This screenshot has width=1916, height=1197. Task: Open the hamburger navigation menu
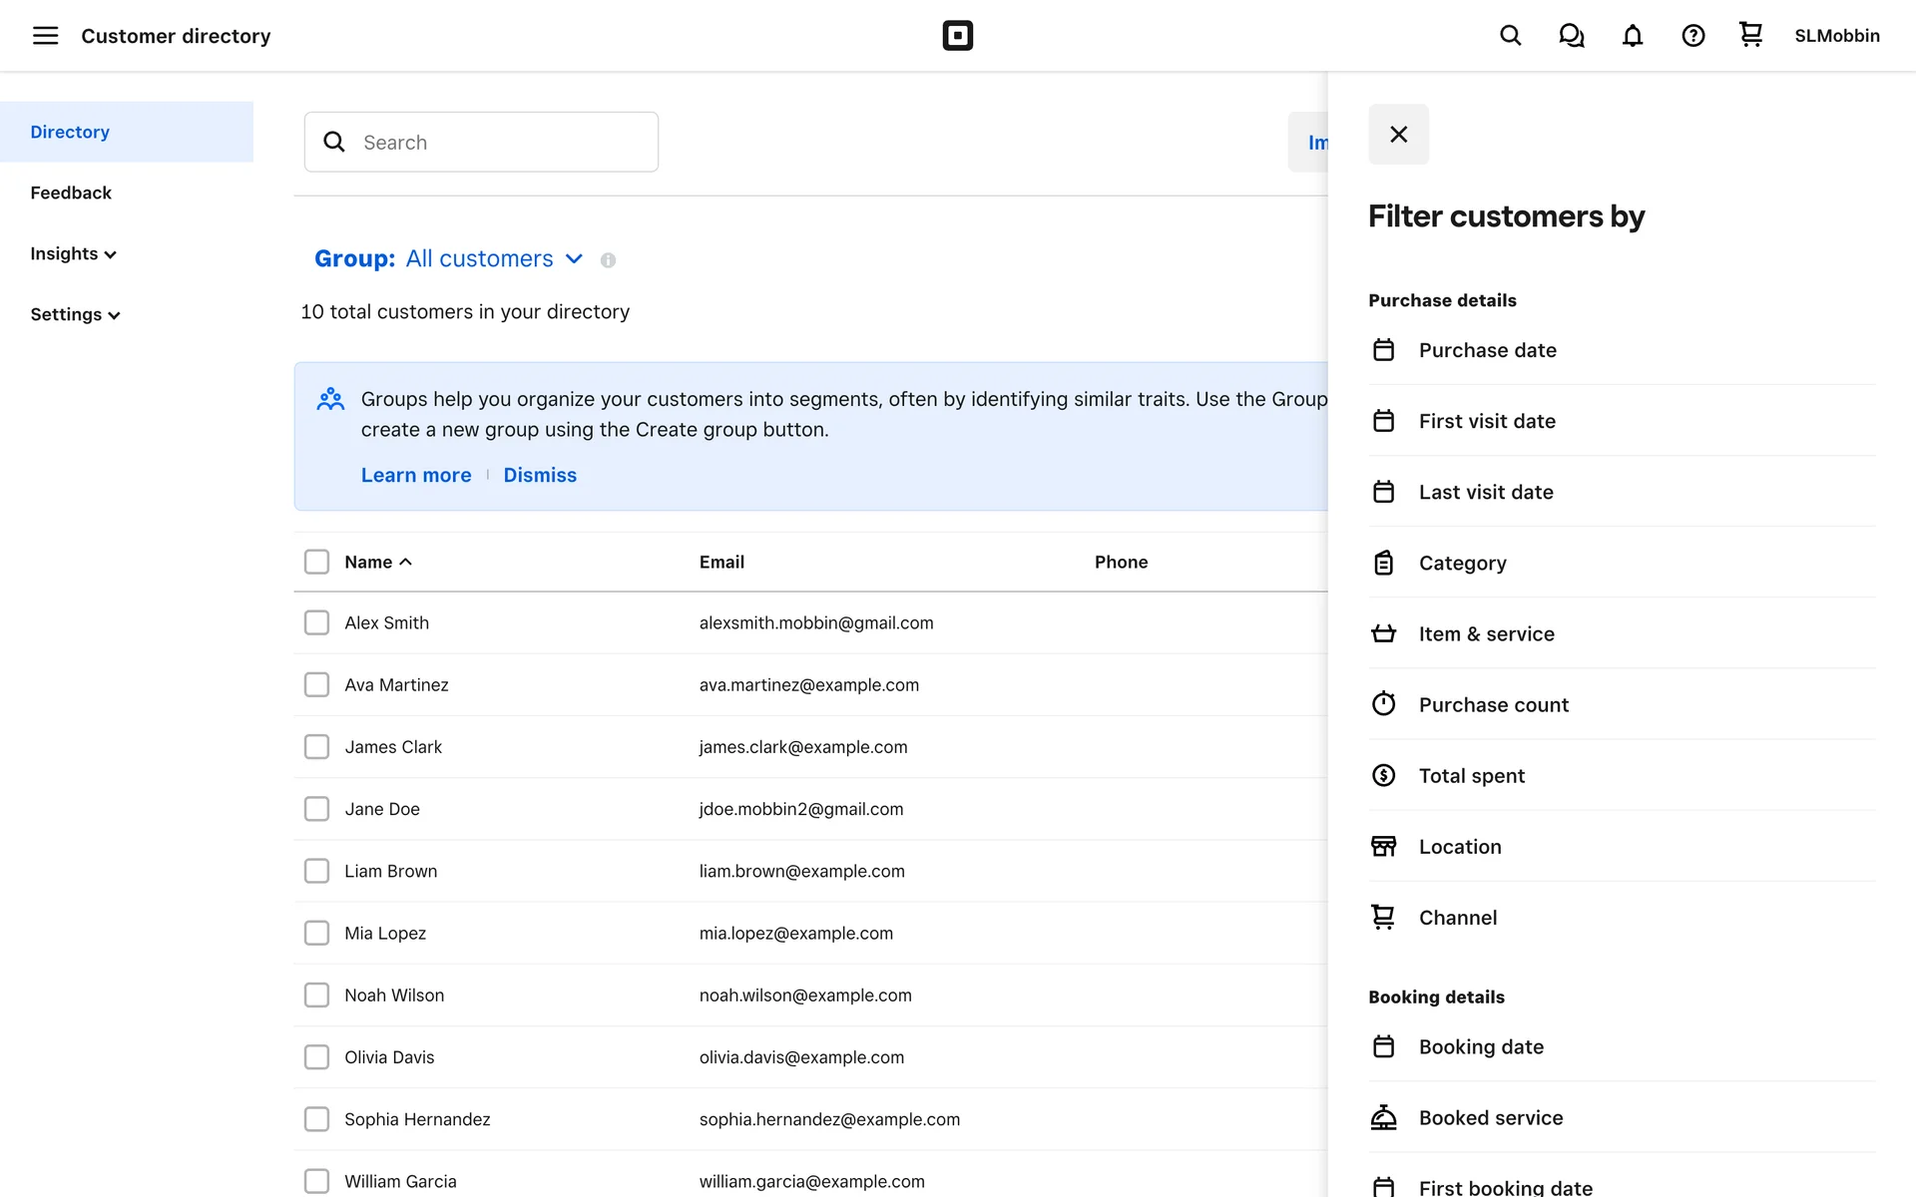coord(45,36)
